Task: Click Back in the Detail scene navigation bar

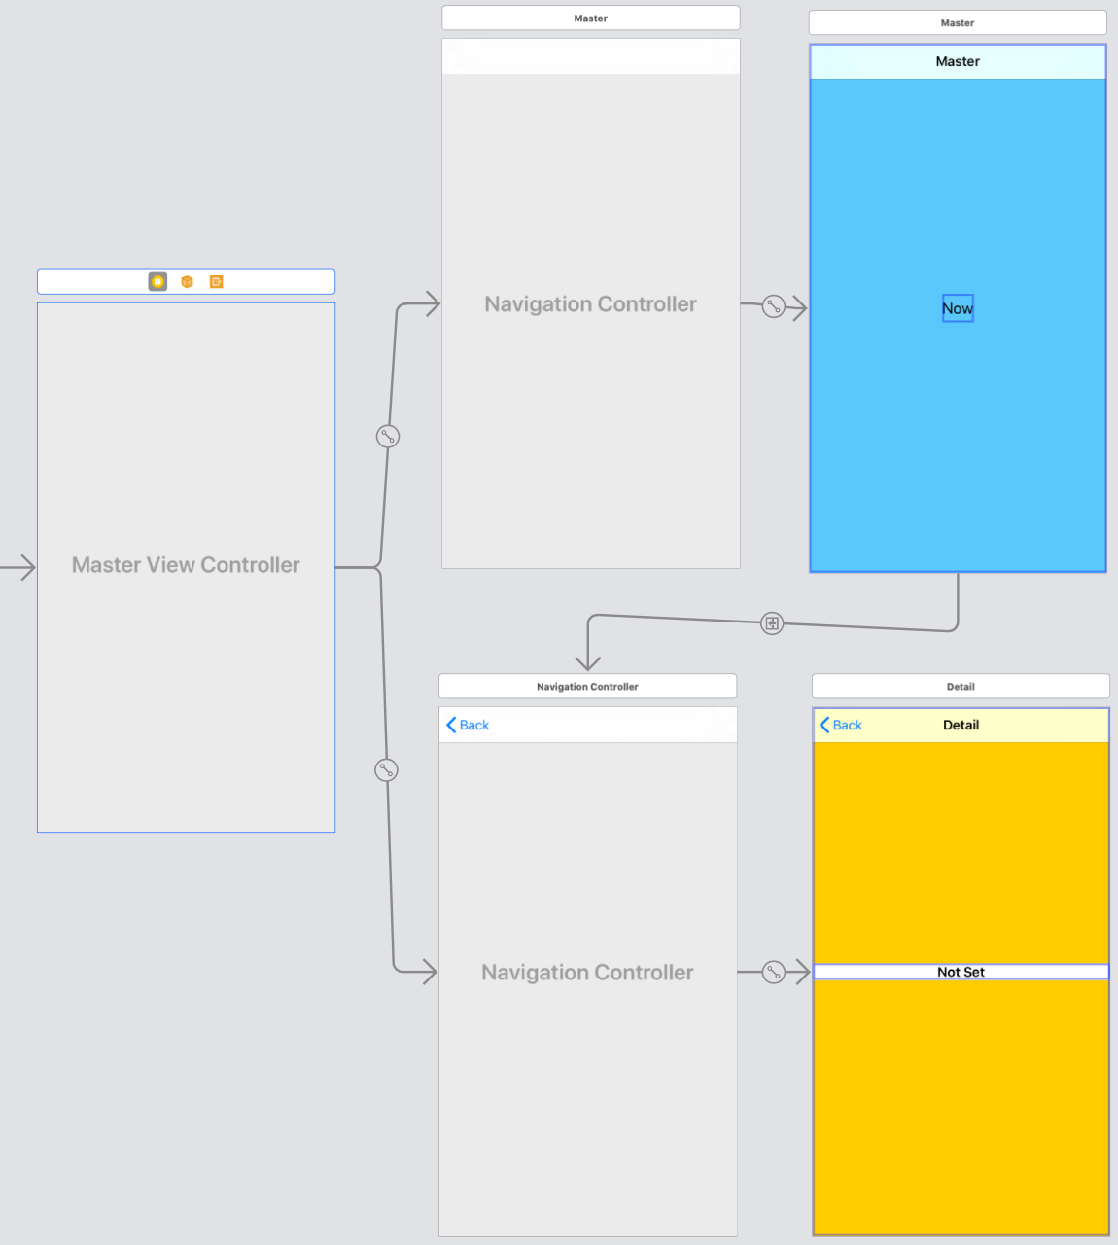Action: point(841,726)
